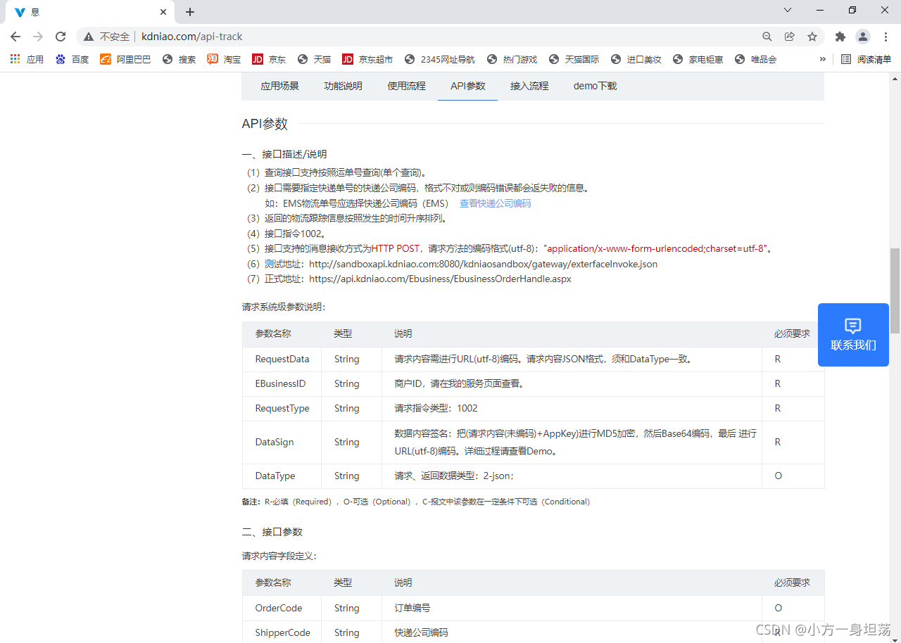The width and height of the screenshot is (901, 643).
Task: Open the 进口美妆 bookmark
Action: pos(636,60)
